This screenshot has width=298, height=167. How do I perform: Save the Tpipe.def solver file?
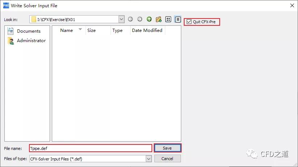point(167,148)
